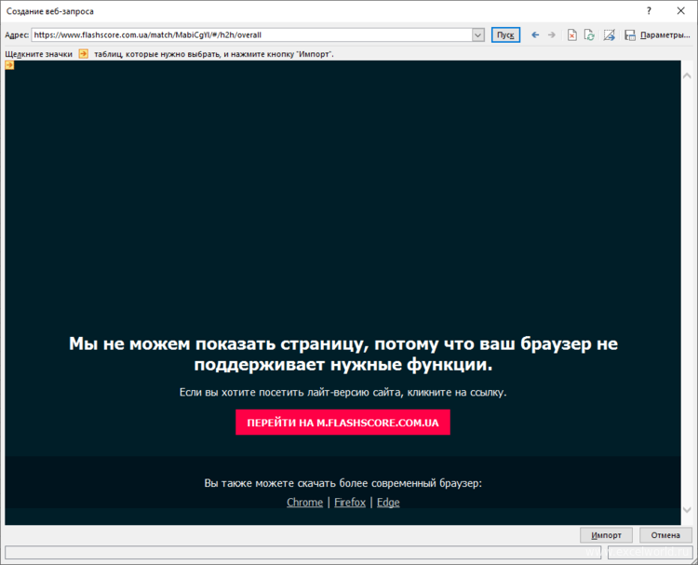Click the scrollbar up arrow
Image resolution: width=698 pixels, height=565 pixels.
687,75
